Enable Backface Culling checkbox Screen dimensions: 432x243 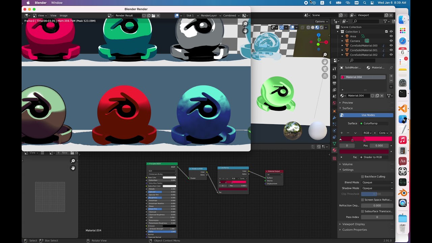(362, 177)
